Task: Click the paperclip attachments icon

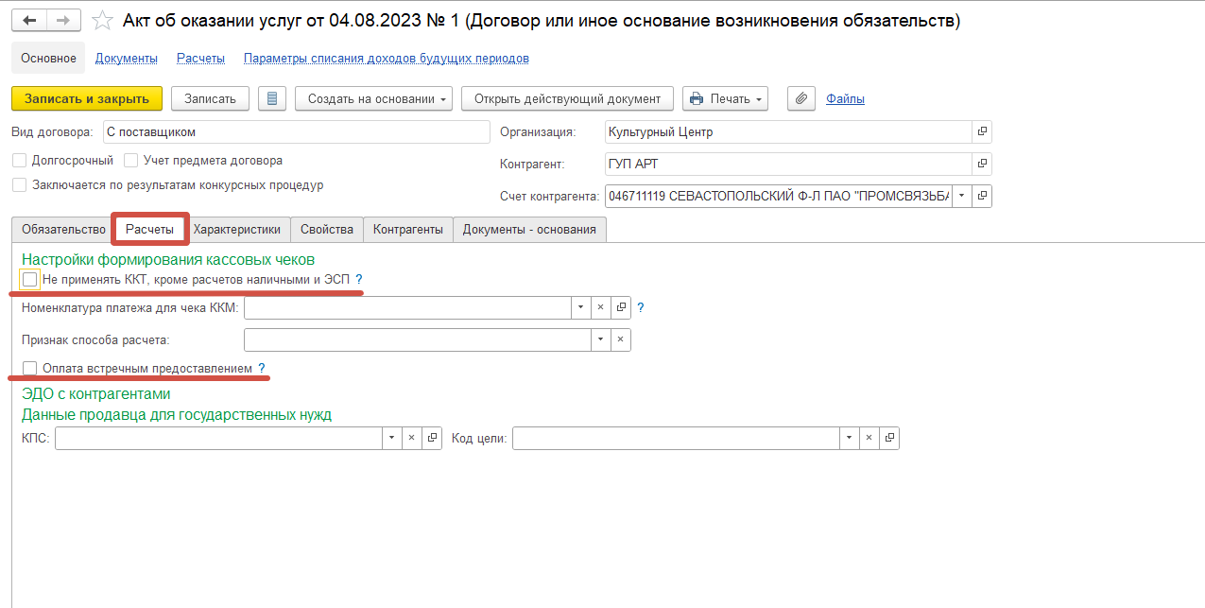Action: (x=801, y=98)
